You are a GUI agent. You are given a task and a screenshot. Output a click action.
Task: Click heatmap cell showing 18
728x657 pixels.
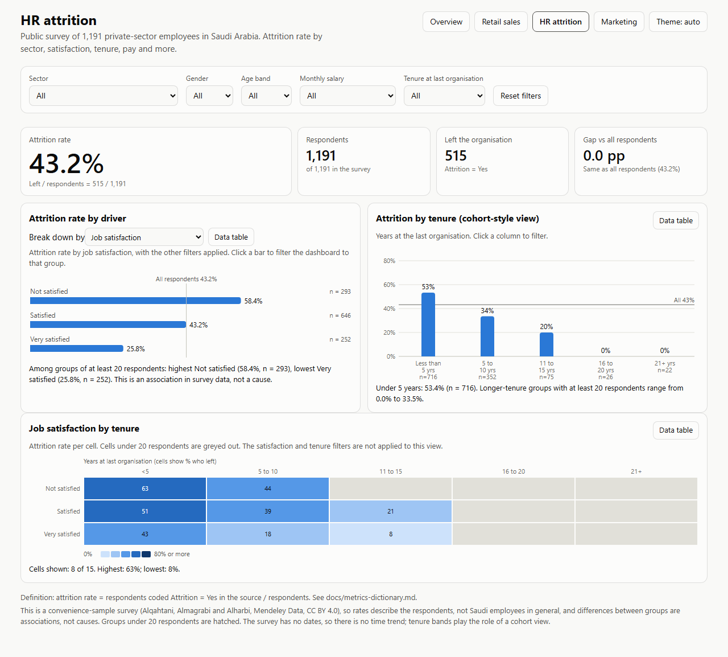pos(268,534)
